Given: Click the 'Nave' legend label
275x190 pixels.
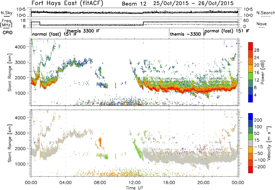Looking at the screenshot, I should pos(262,24).
